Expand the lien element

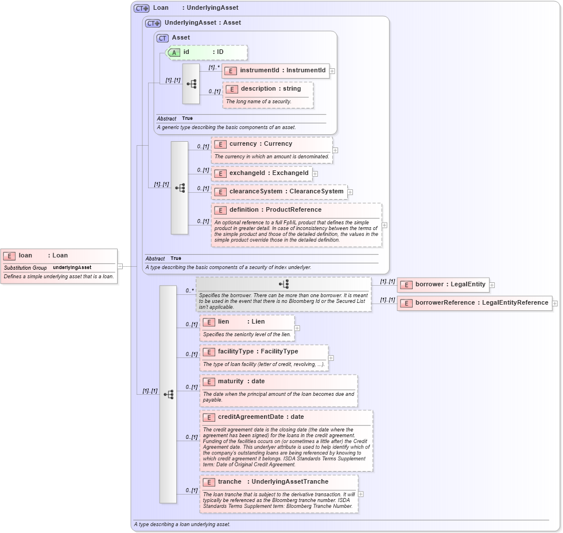pos(297,327)
